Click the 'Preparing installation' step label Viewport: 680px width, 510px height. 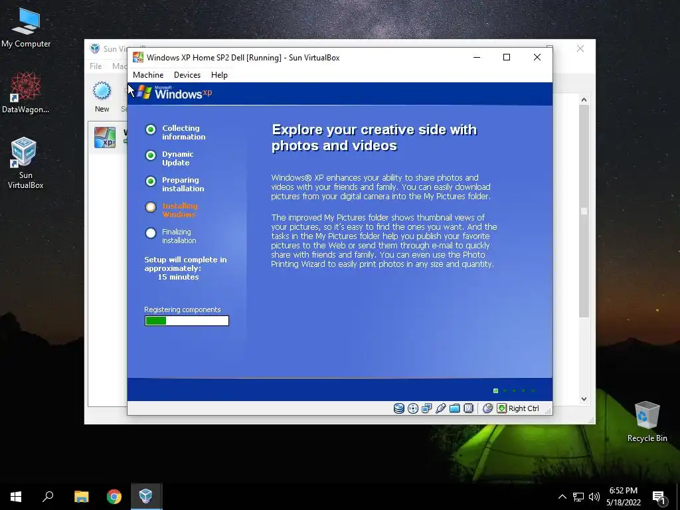click(183, 185)
